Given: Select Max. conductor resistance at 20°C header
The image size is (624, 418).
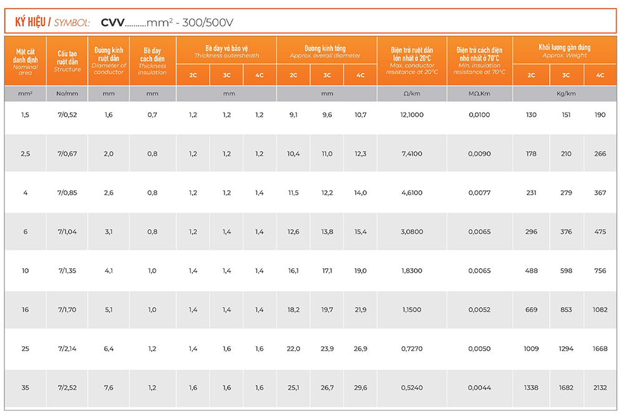Looking at the screenshot, I should [x=412, y=61].
